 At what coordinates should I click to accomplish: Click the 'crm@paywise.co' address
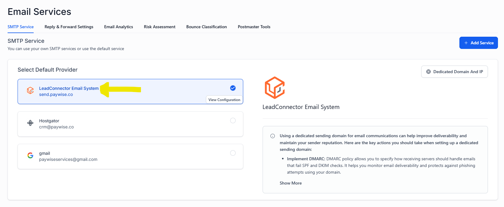(56, 127)
